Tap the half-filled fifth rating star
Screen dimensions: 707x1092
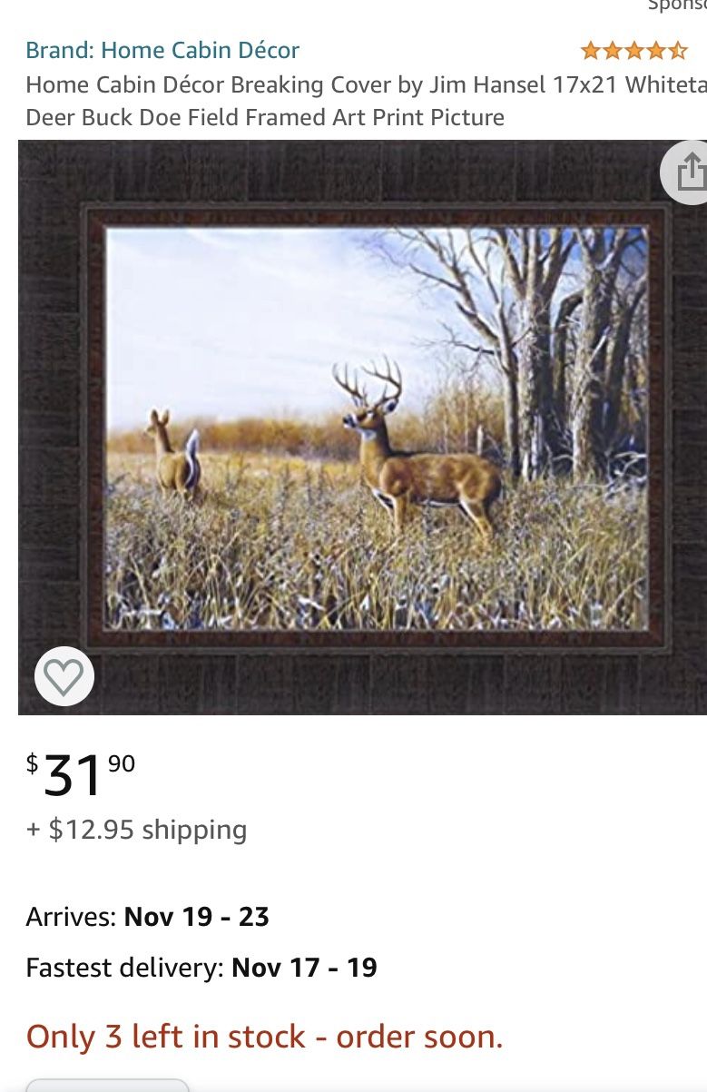tap(678, 50)
